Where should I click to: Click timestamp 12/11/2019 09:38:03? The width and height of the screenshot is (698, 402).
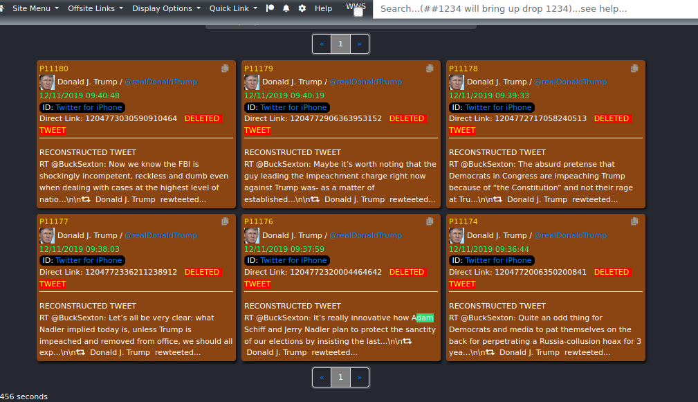coord(80,249)
